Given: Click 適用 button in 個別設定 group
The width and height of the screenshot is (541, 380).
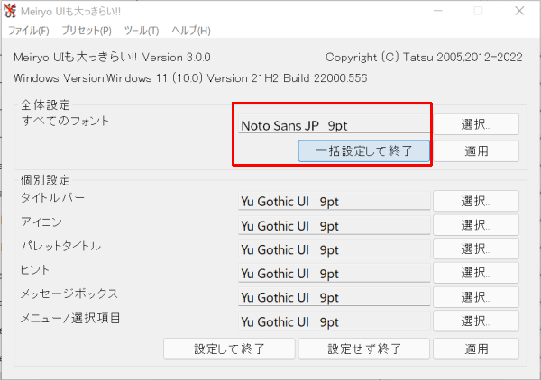Looking at the screenshot, I should [x=476, y=348].
